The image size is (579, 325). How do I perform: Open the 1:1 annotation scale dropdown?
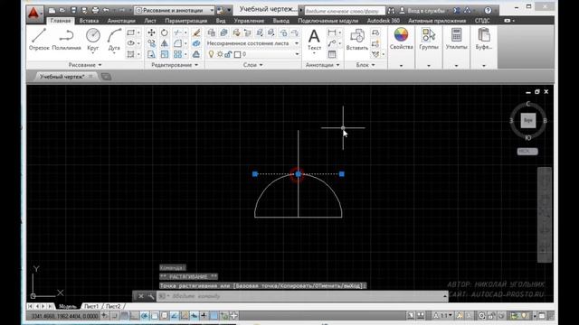[442, 315]
